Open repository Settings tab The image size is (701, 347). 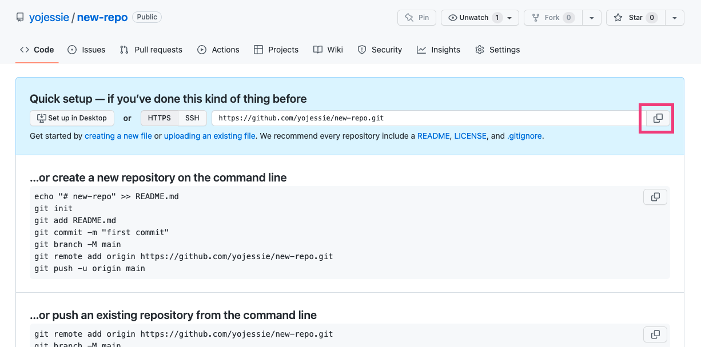click(497, 50)
